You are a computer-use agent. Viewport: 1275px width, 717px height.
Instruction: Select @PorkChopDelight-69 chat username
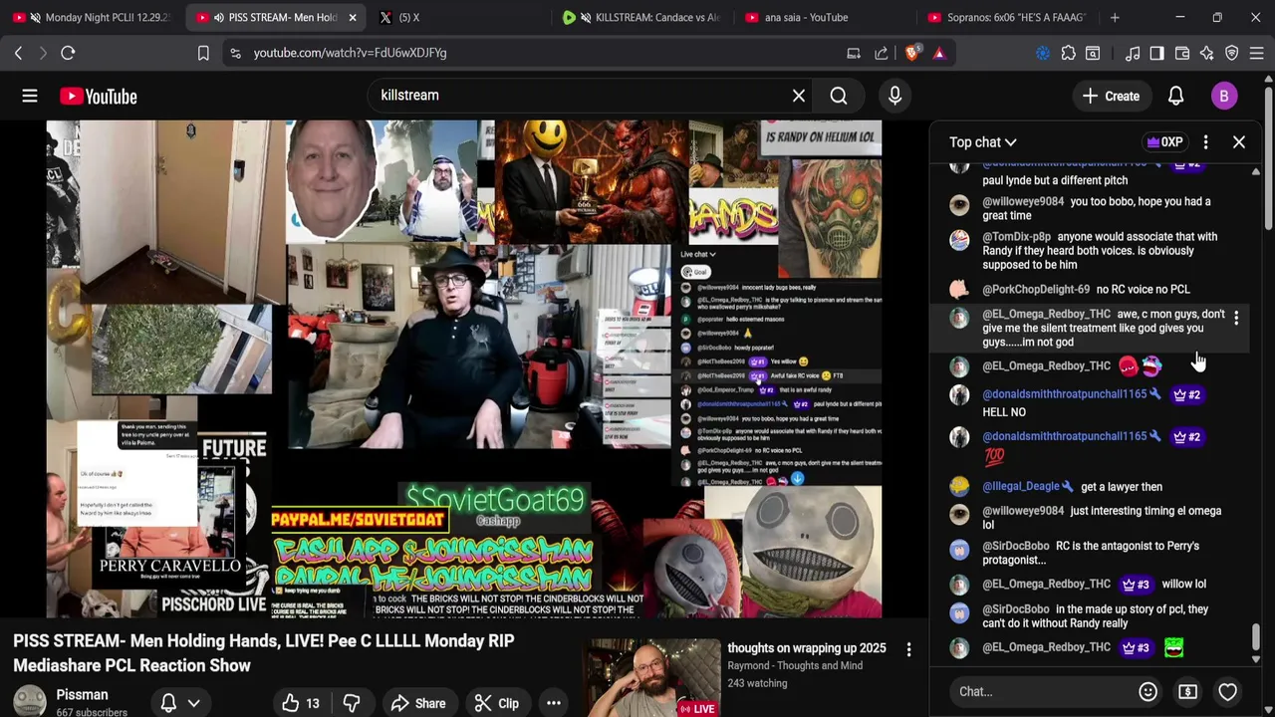[1036, 290]
